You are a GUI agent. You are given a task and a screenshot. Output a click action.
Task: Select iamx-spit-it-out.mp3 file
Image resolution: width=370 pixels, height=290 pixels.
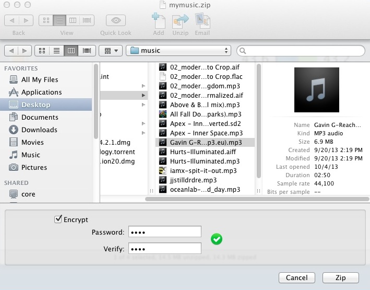(205, 170)
